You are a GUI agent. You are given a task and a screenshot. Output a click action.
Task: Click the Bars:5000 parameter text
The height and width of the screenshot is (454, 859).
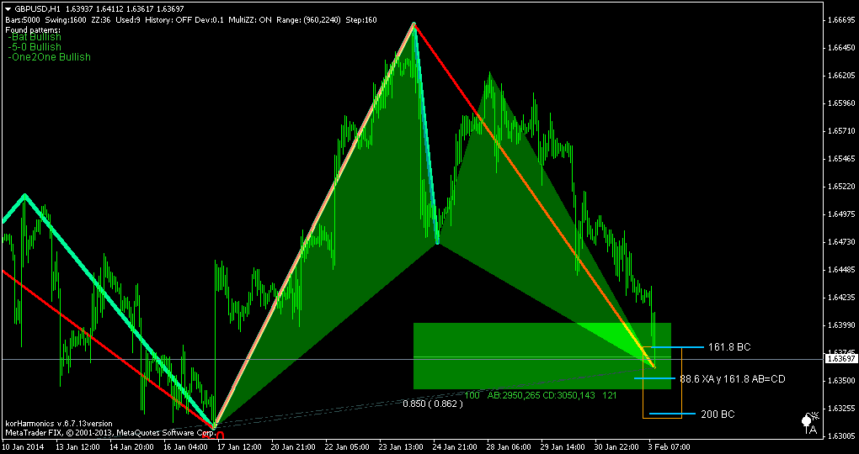[x=22, y=19]
